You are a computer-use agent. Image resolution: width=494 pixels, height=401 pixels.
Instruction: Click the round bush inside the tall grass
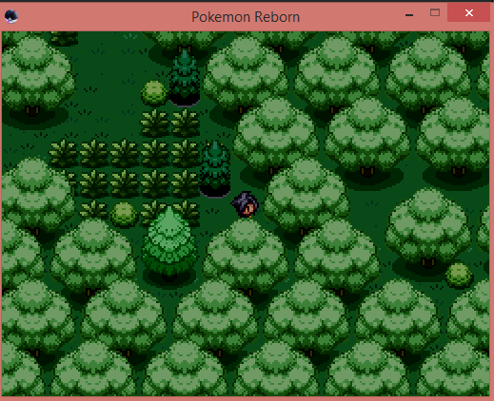pos(124,215)
